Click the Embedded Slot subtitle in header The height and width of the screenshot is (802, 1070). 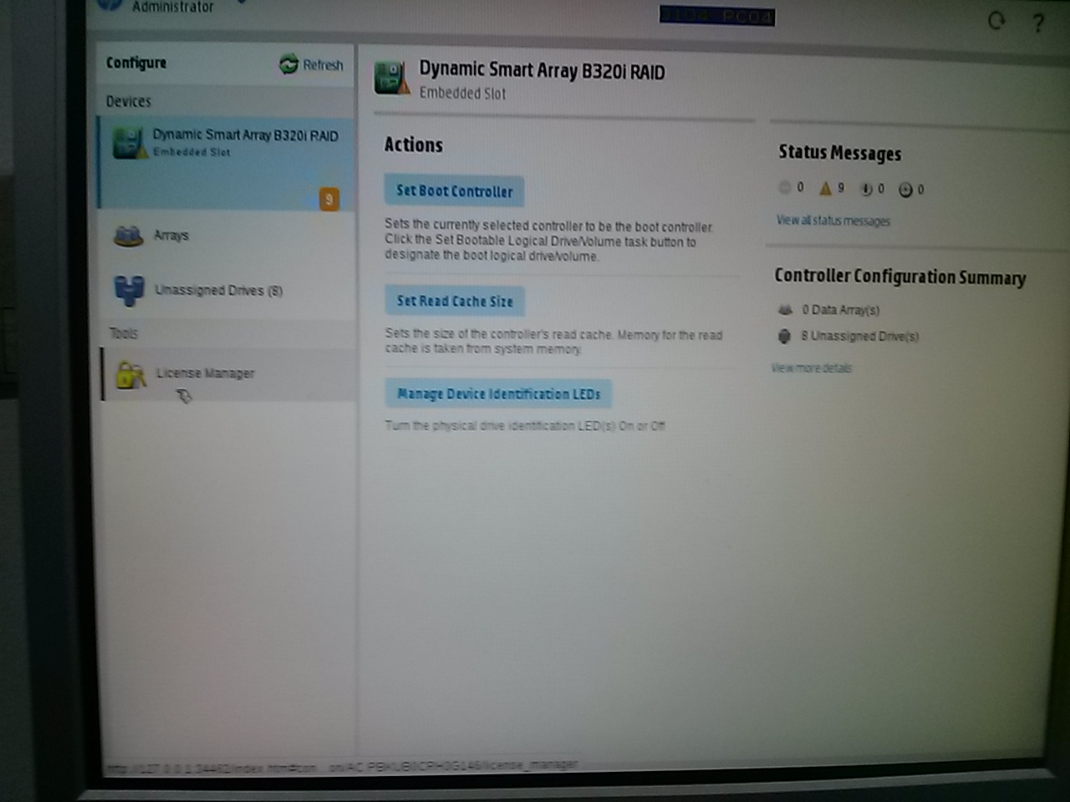pos(462,93)
